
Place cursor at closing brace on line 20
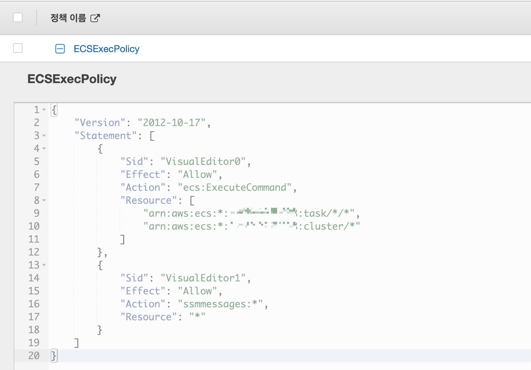54,356
